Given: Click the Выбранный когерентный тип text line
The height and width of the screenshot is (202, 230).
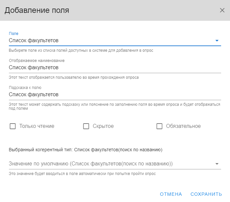Looking at the screenshot, I should click(86, 150).
